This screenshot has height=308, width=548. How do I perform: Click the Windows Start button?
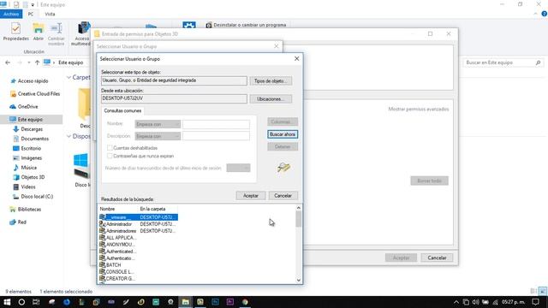(7, 302)
